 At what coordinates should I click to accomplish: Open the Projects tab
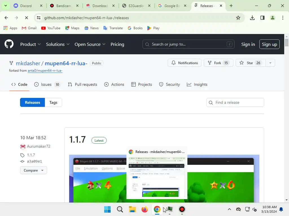click(x=142, y=84)
